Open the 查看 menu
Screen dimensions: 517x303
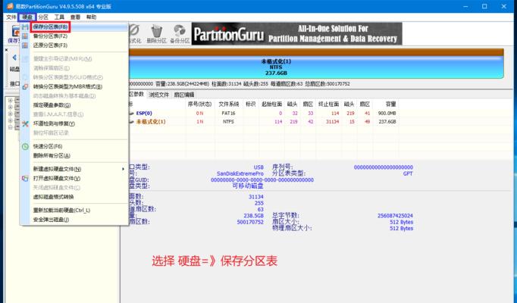tap(75, 17)
